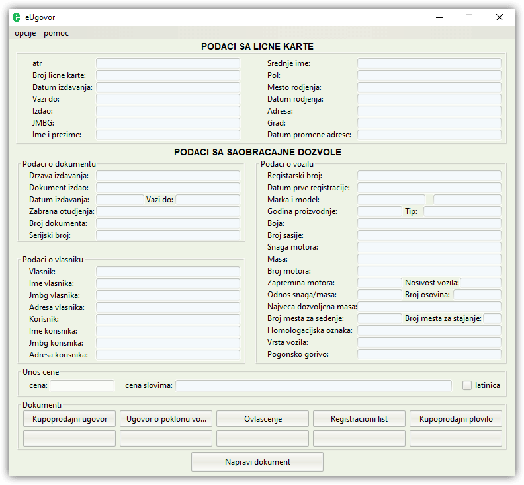The width and height of the screenshot is (524, 485).
Task: Click the Pogonsko gorivo field
Action: click(x=429, y=354)
